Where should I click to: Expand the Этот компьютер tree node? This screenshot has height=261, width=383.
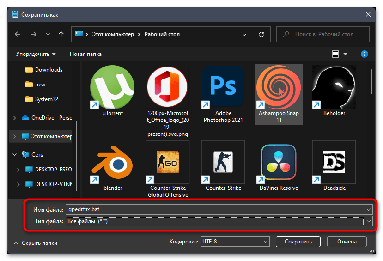click(x=15, y=136)
